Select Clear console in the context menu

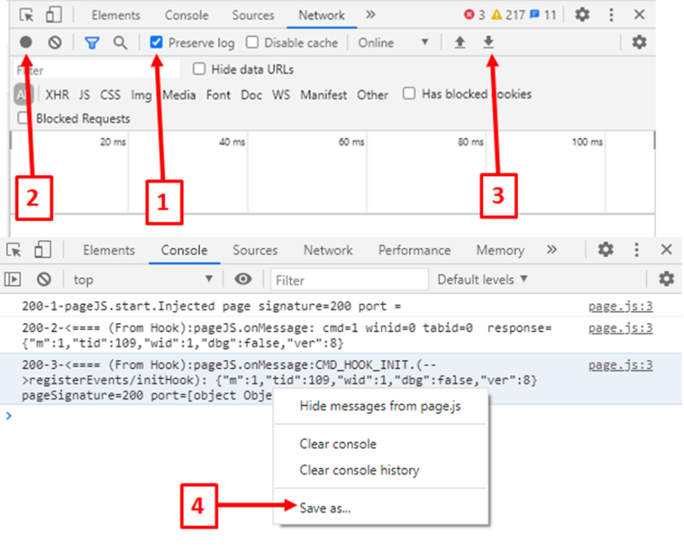pyautogui.click(x=338, y=444)
